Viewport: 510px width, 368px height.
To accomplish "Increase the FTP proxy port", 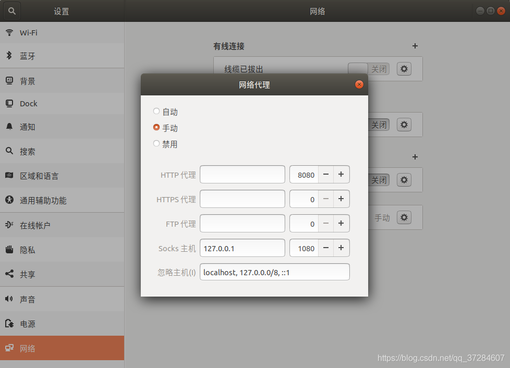I will pyautogui.click(x=341, y=223).
